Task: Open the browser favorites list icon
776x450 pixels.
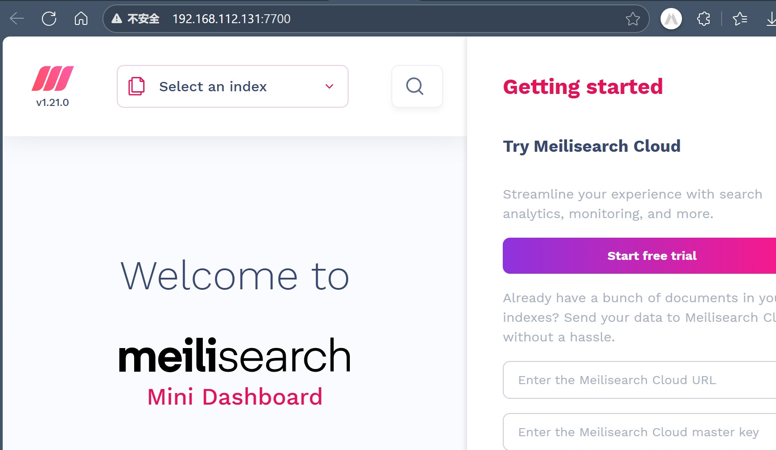Action: [740, 19]
